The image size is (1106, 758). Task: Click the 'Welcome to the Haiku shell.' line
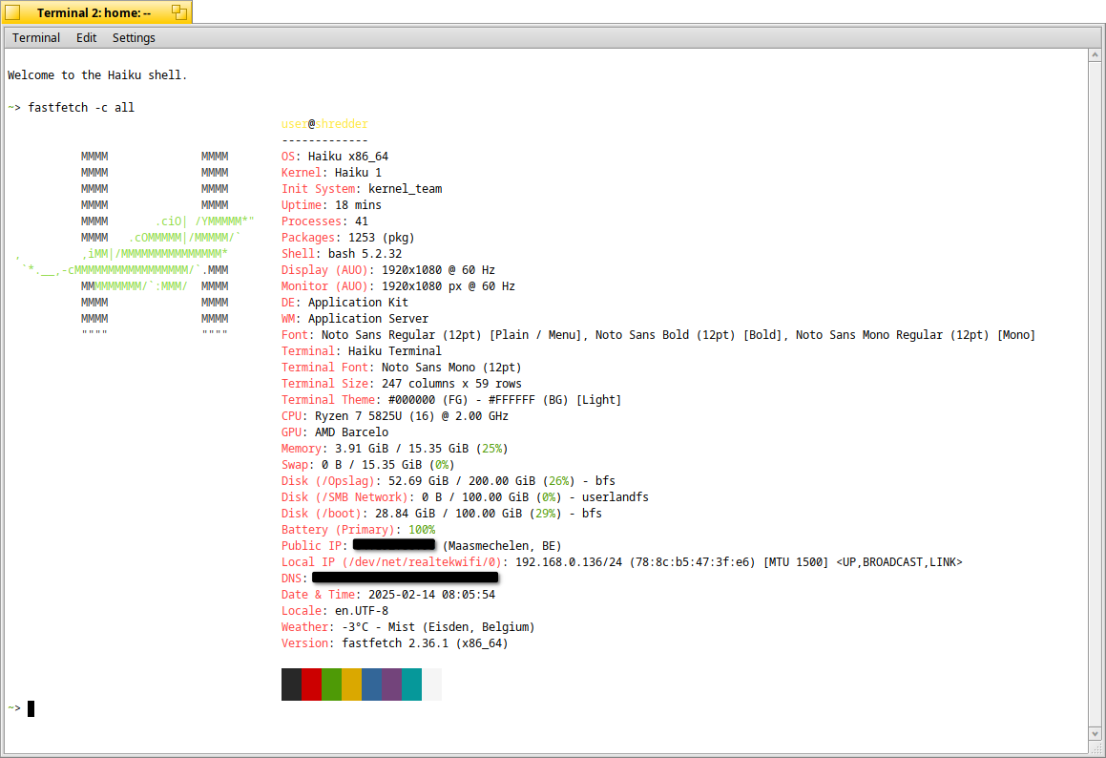click(x=97, y=74)
